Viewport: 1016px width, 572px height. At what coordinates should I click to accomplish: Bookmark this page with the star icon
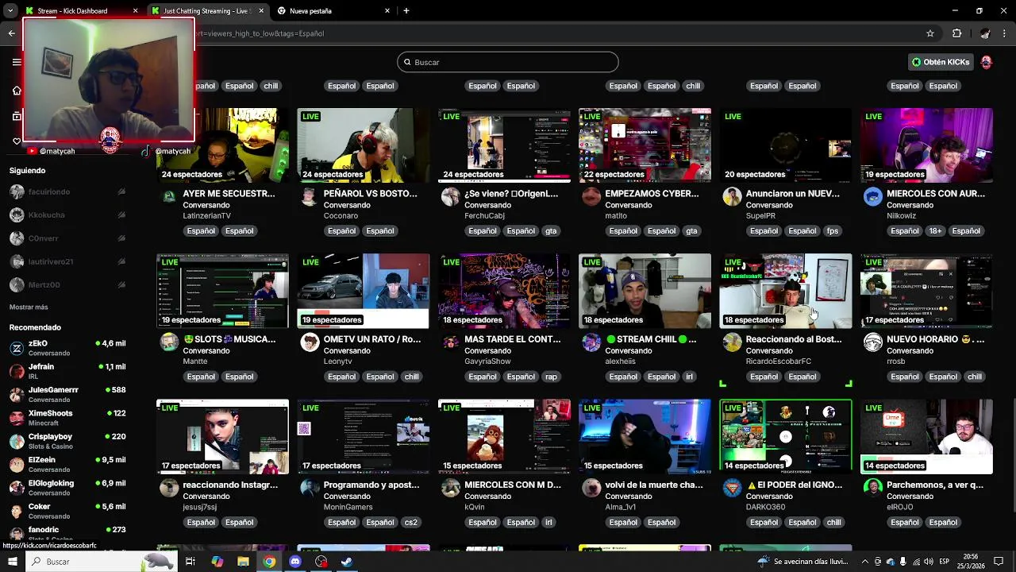[930, 33]
